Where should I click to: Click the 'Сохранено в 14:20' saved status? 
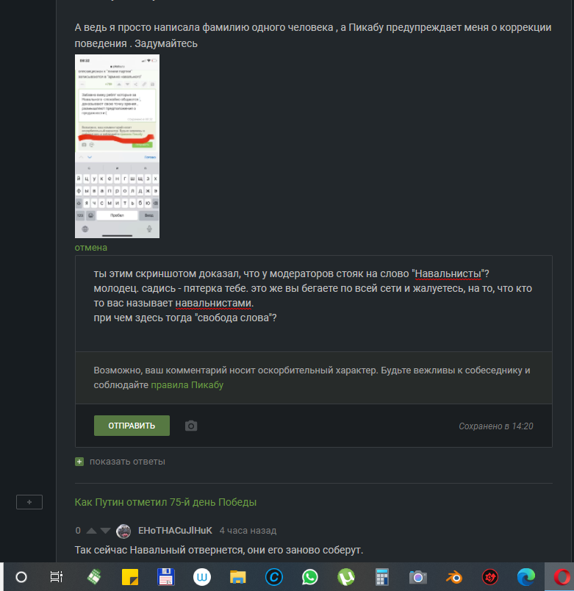pos(495,426)
